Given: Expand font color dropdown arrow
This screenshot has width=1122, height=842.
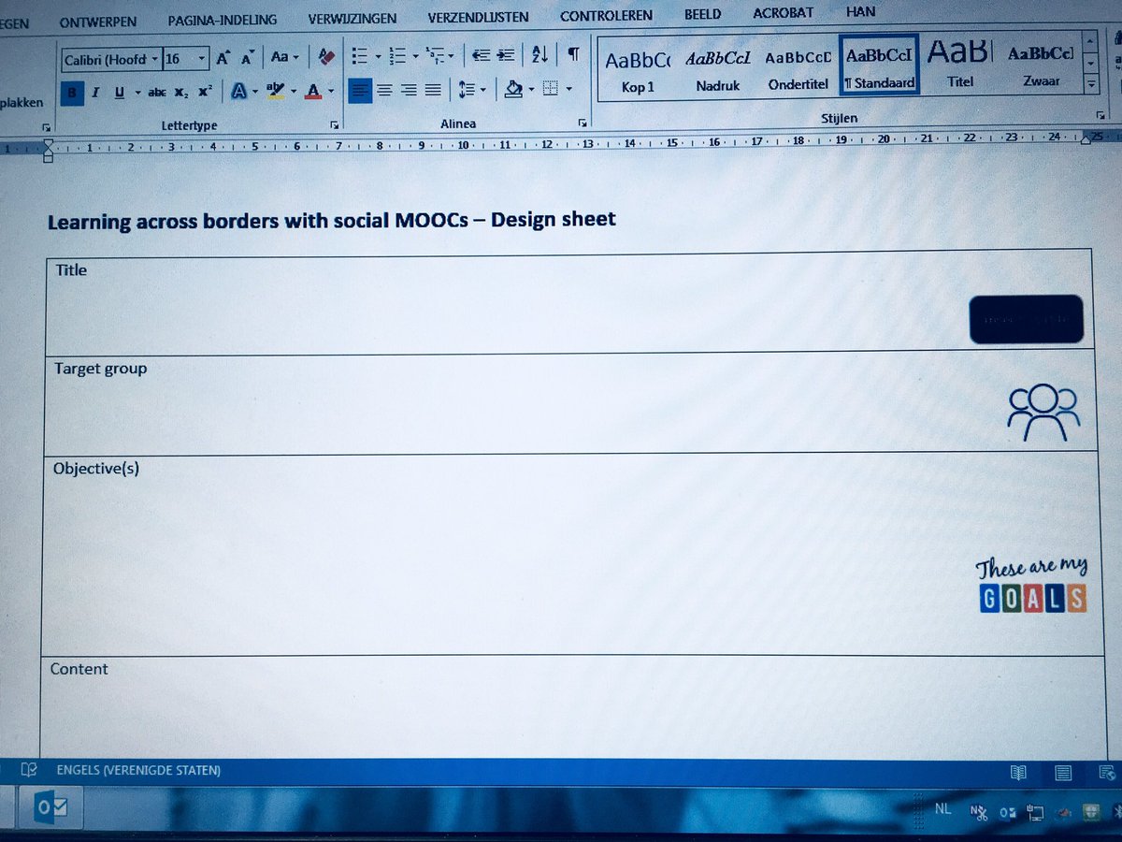Looking at the screenshot, I should tap(330, 92).
